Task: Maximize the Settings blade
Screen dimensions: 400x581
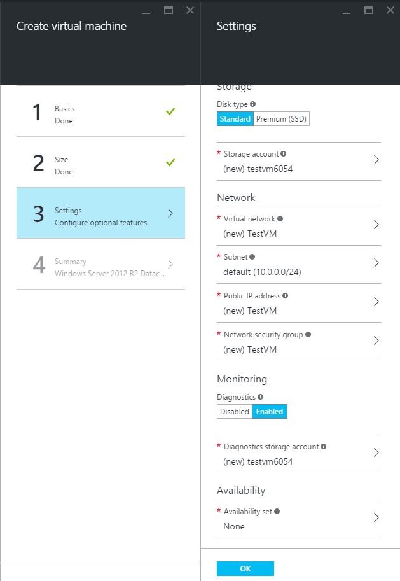Action: (x=368, y=10)
